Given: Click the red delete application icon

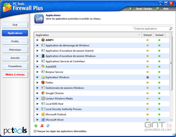Looking at the screenshot, I should click(x=42, y=126).
